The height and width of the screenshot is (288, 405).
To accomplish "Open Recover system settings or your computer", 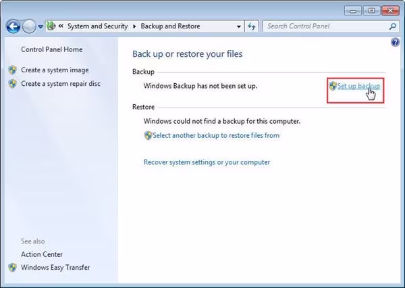I will (x=207, y=162).
